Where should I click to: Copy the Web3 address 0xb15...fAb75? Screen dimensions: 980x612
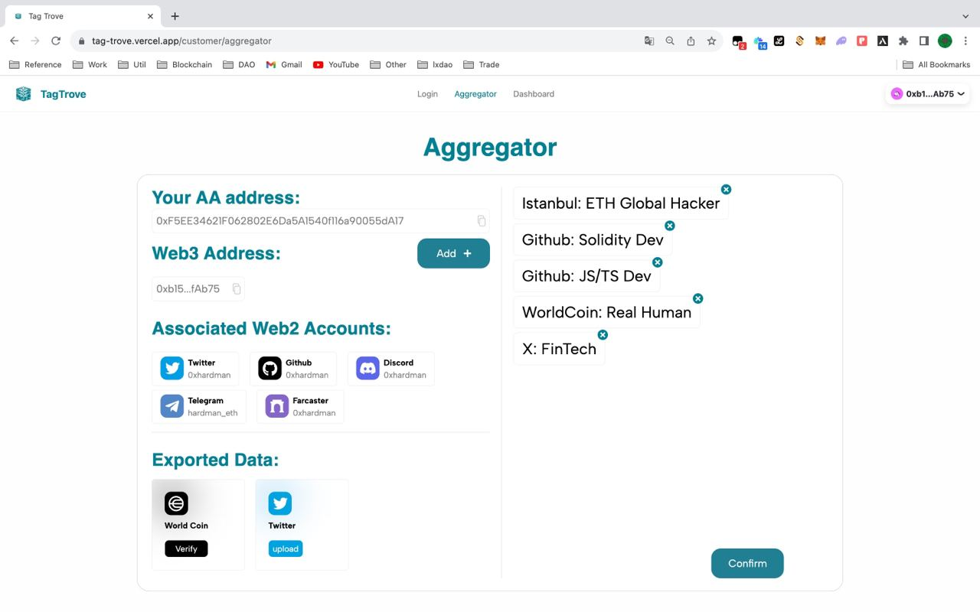coord(237,289)
